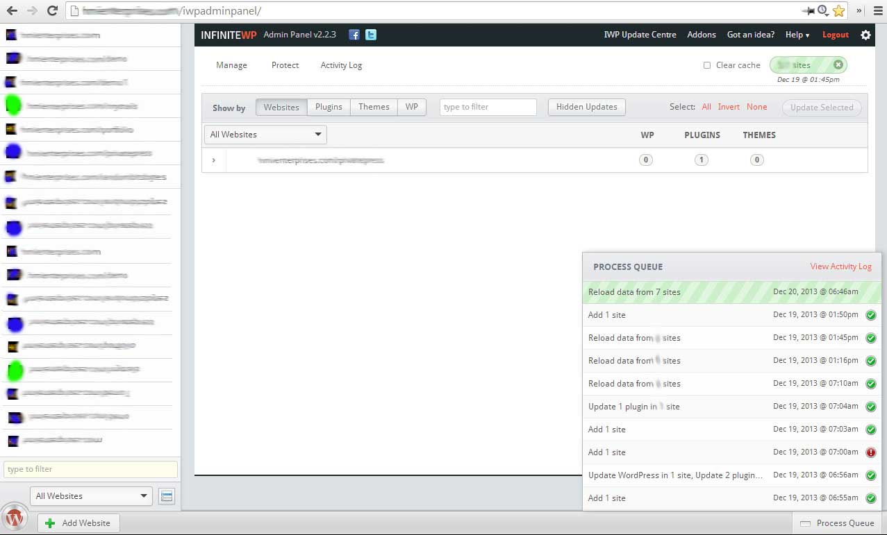This screenshot has width=887, height=535.
Task: Click error status icon for 07:00am Add 1 site
Action: 871,452
